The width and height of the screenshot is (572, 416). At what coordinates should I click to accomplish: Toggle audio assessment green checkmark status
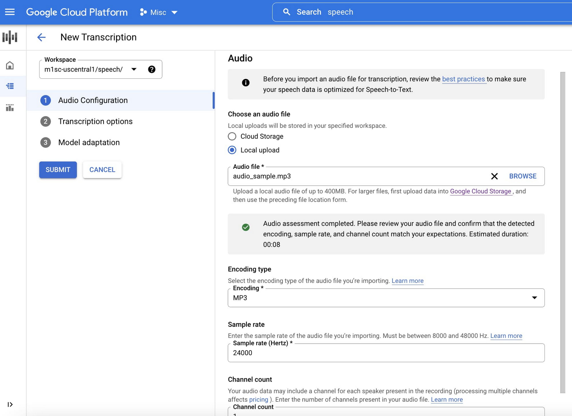246,227
